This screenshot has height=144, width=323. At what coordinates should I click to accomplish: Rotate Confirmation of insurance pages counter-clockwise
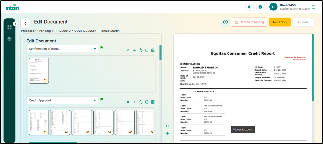pos(140,50)
